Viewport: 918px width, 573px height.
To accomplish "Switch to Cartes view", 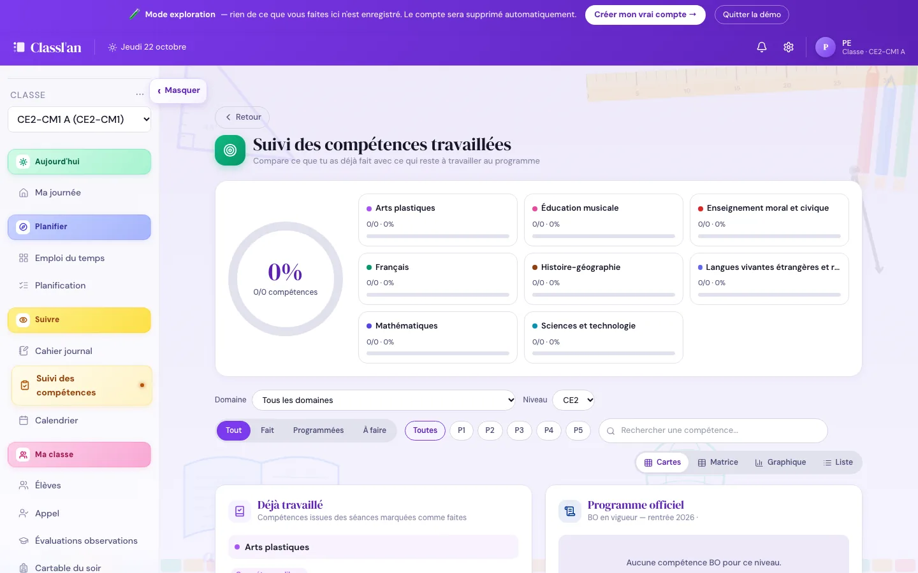I will click(x=662, y=462).
